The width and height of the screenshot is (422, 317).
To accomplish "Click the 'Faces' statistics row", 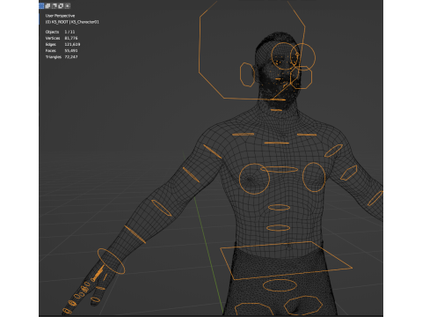I will 62,50.
